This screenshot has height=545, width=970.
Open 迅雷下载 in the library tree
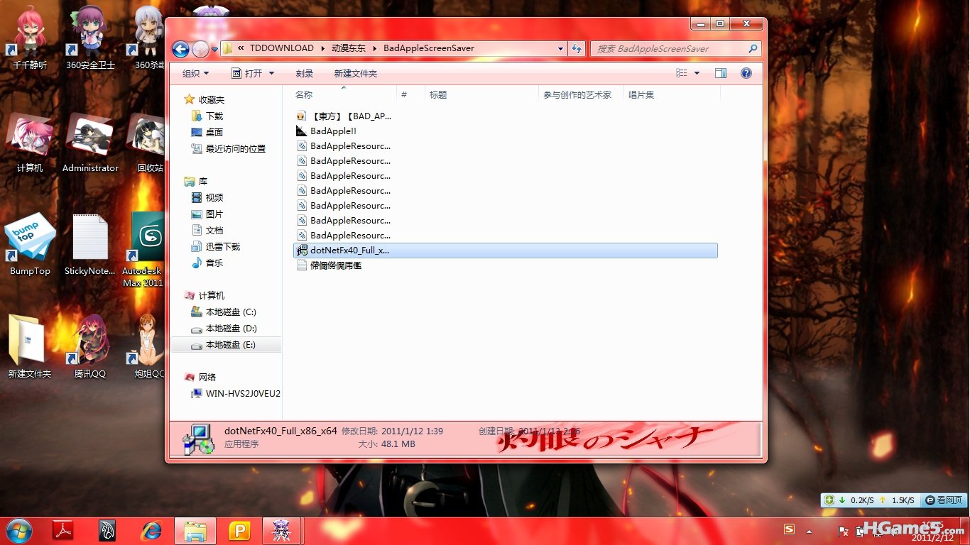click(x=222, y=246)
